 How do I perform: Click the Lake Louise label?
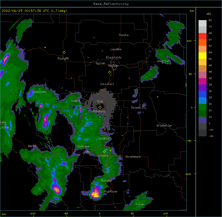pos(4,125)
